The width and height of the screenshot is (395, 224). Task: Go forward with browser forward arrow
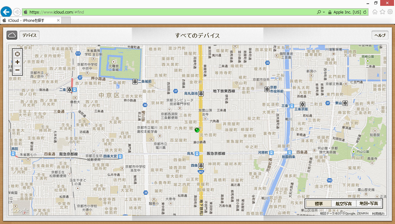[17, 12]
